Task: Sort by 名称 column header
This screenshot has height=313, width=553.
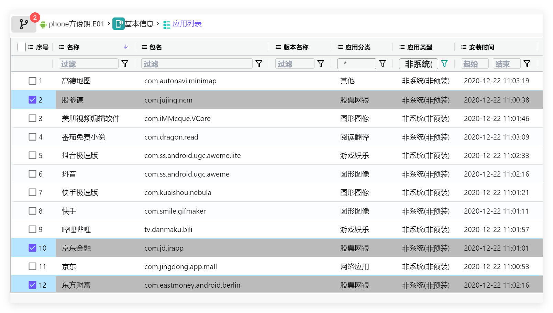Action: pyautogui.click(x=73, y=47)
